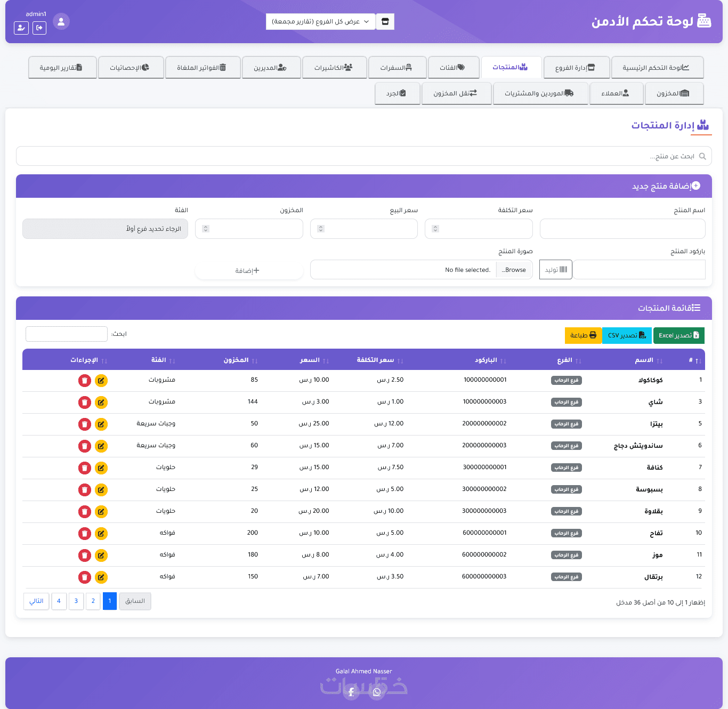Click the edit icon for كوكاكولا row
Screen dimensions: 728x709
(x=101, y=381)
